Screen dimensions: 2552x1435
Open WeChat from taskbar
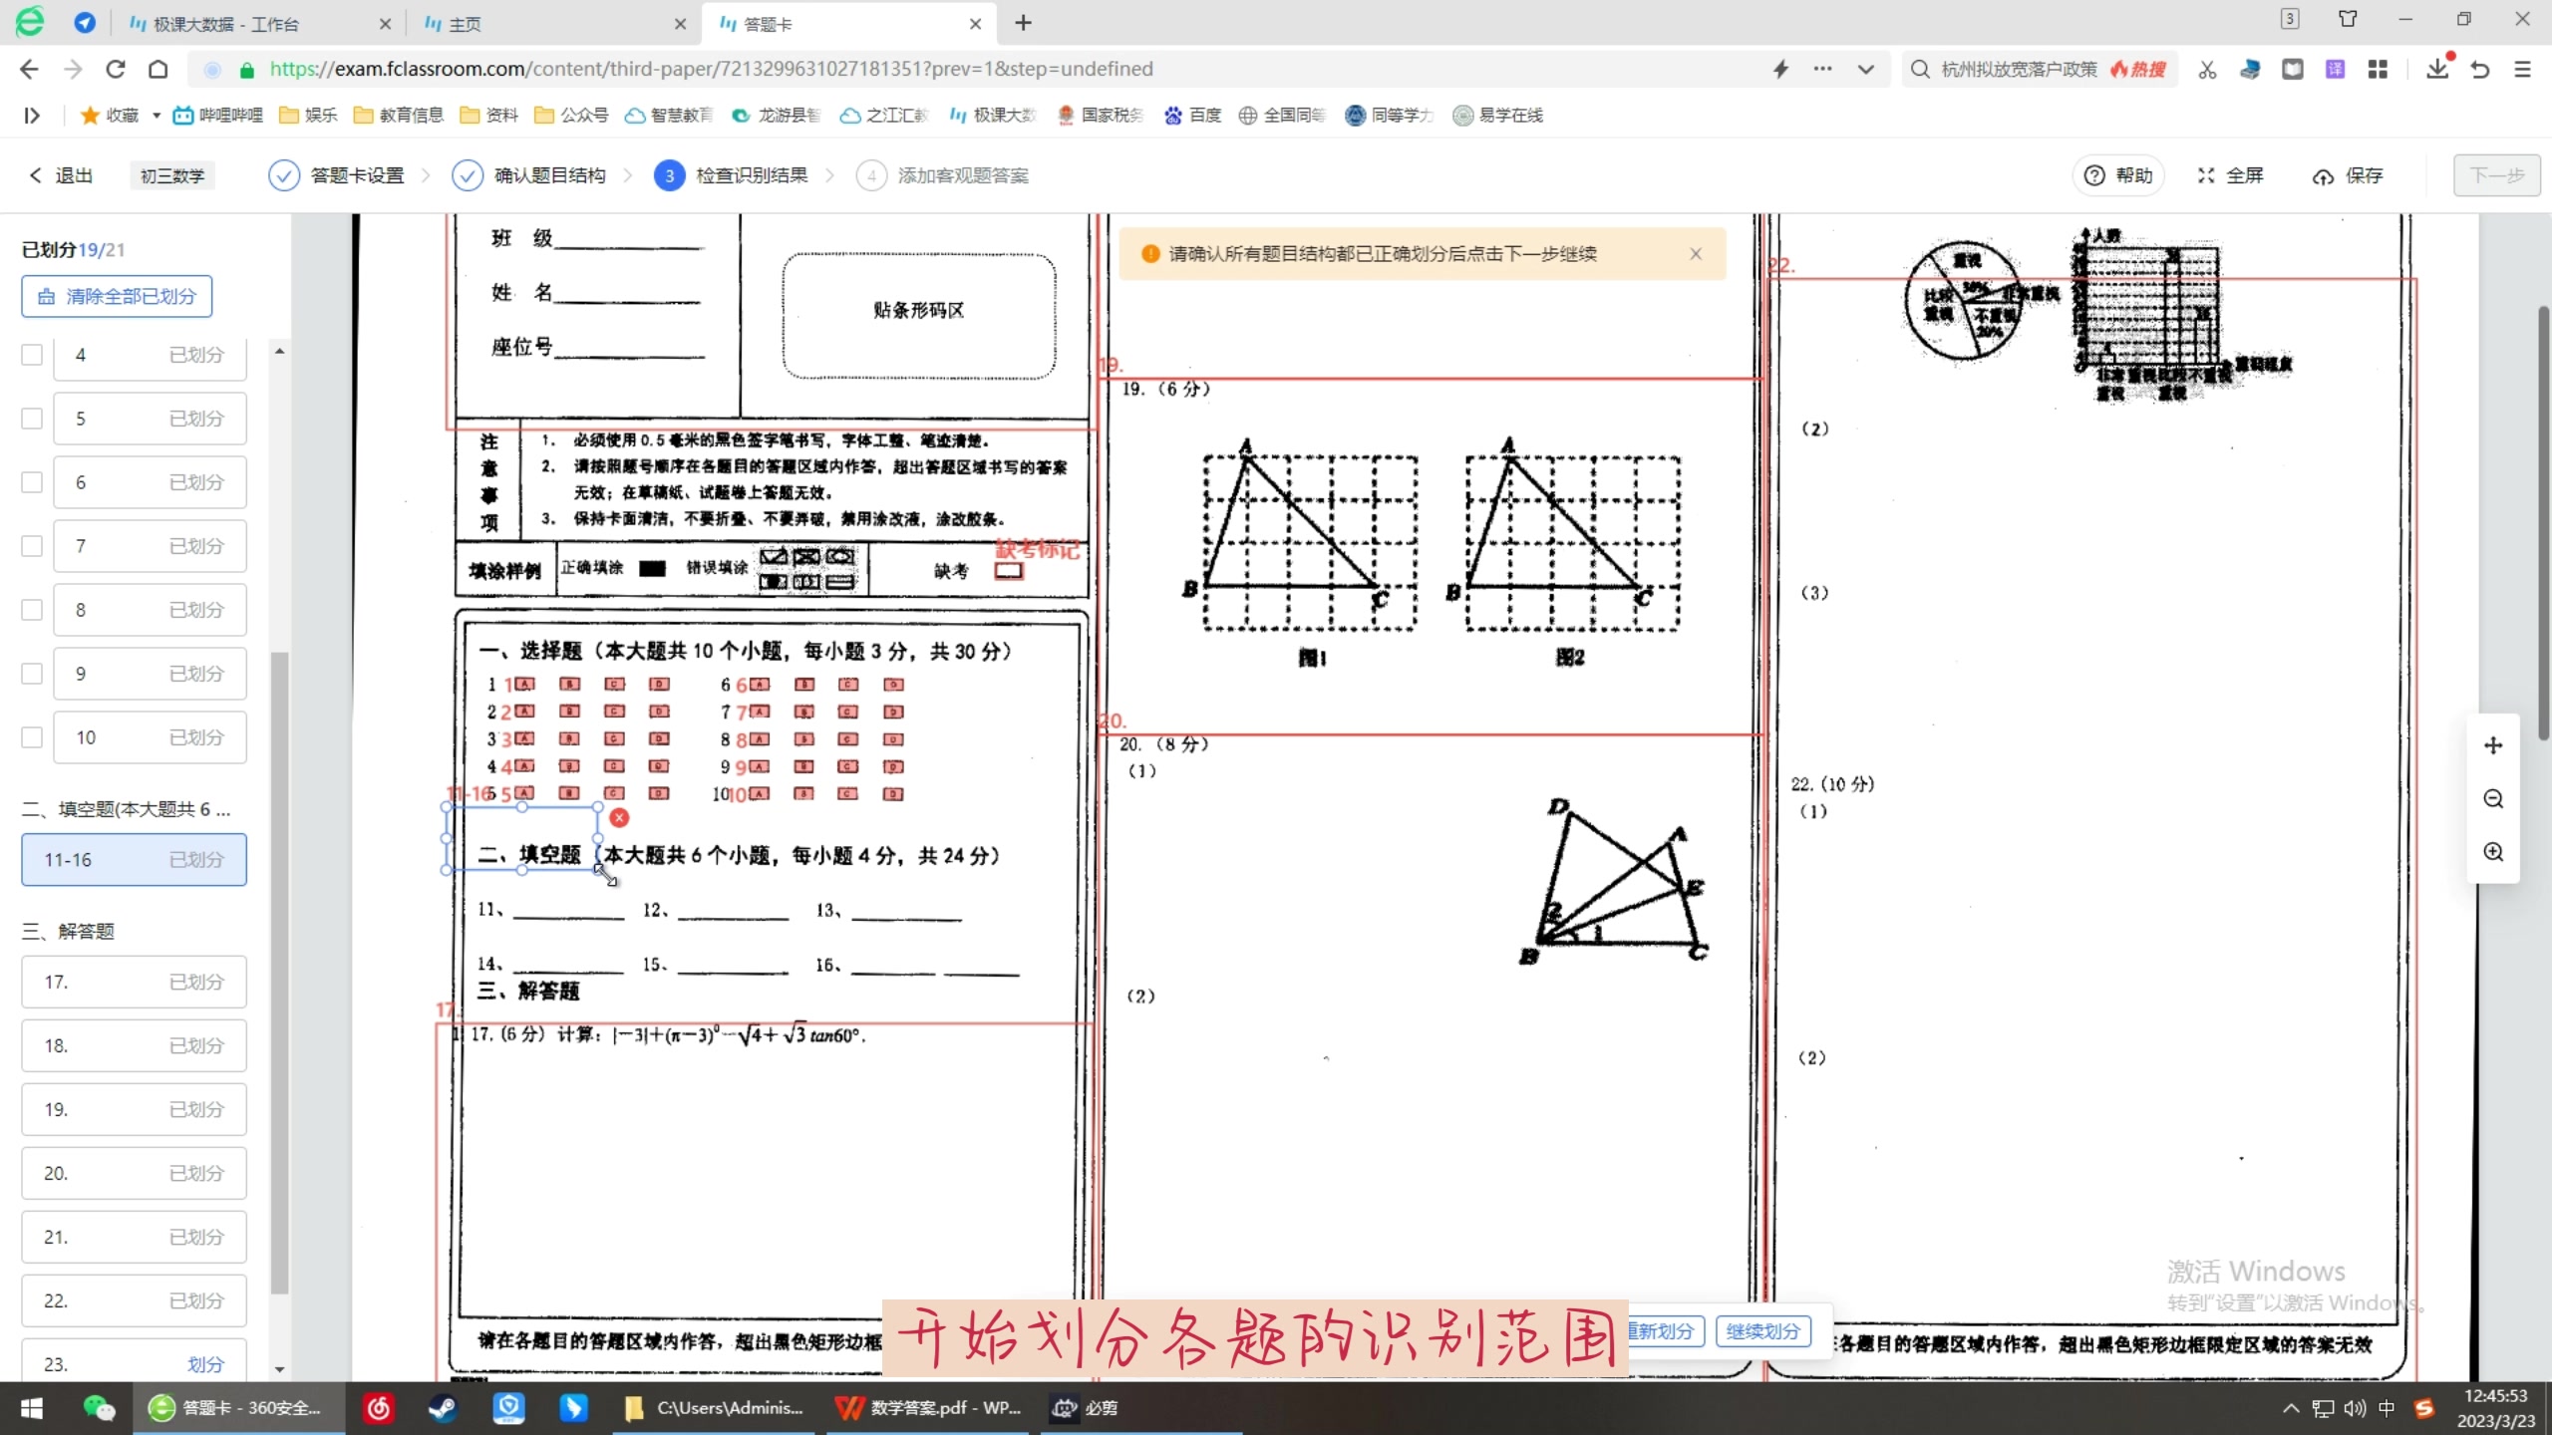99,1408
